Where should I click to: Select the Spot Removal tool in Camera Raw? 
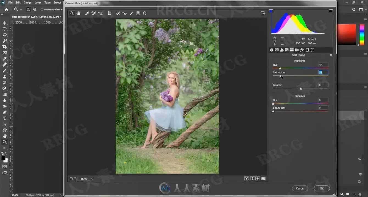click(118, 13)
